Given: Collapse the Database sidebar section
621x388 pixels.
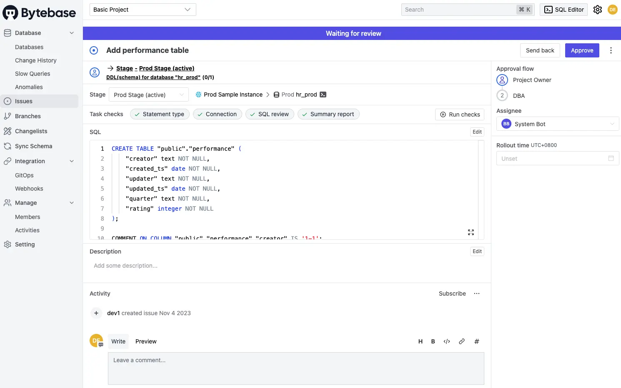Looking at the screenshot, I should (72, 33).
